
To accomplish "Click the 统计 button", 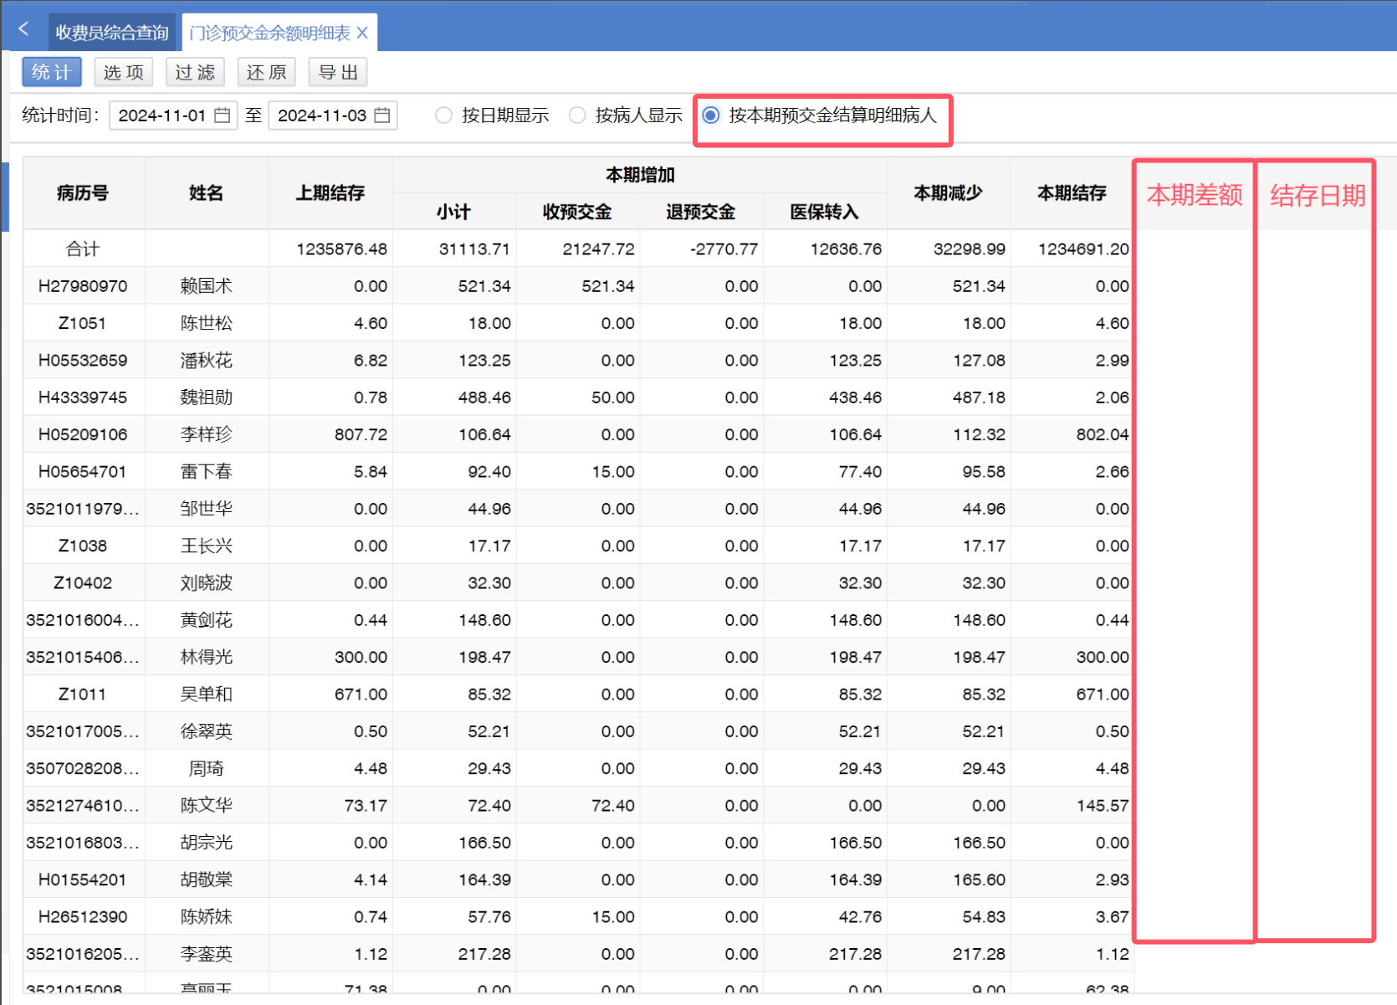I will coord(52,72).
